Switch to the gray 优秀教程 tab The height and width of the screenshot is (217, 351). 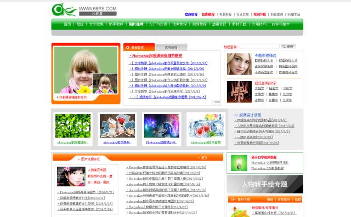pos(171,48)
